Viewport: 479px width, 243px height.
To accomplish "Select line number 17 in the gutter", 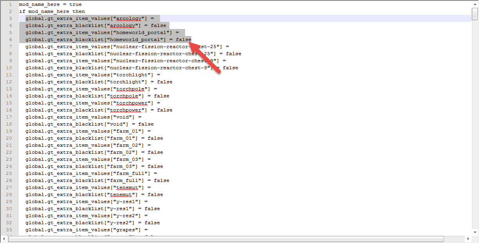I will coord(9,117).
